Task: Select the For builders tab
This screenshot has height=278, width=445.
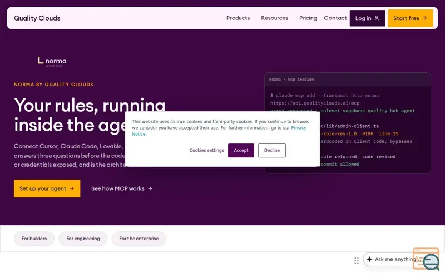Action: 34,239
